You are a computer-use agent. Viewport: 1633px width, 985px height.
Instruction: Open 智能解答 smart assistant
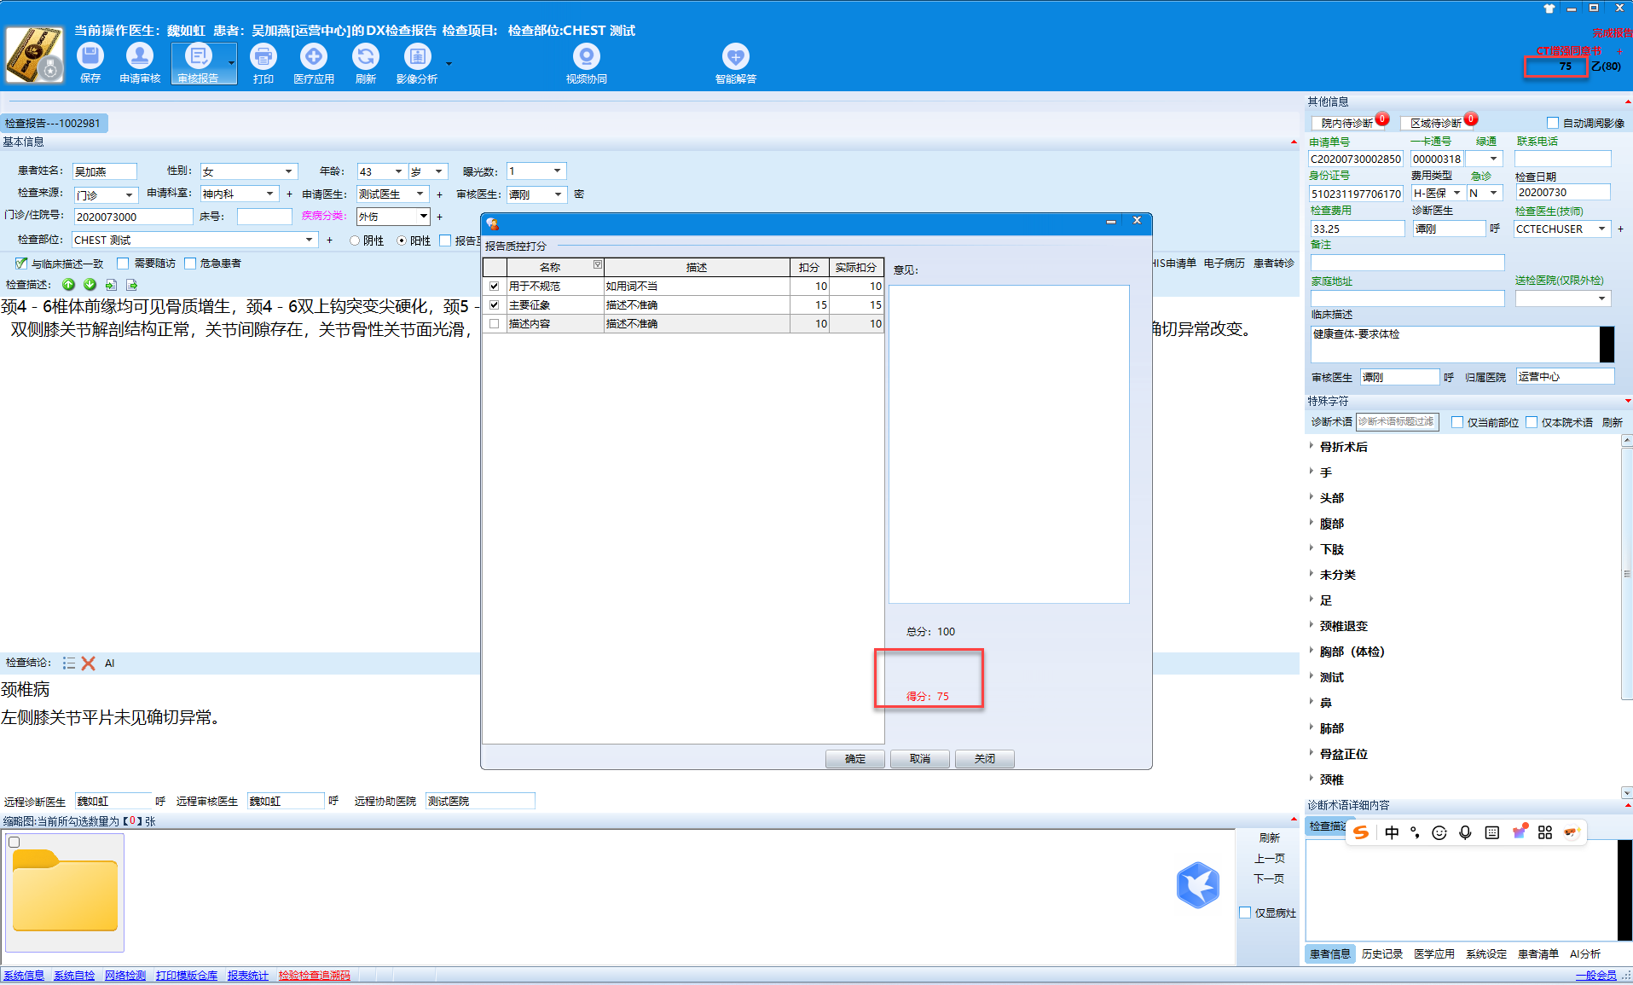pos(735,58)
